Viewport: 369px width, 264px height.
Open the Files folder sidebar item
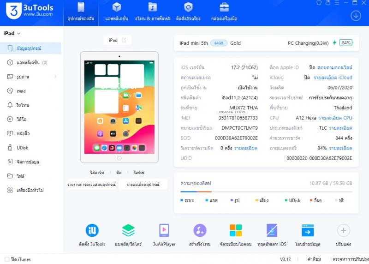(30, 176)
